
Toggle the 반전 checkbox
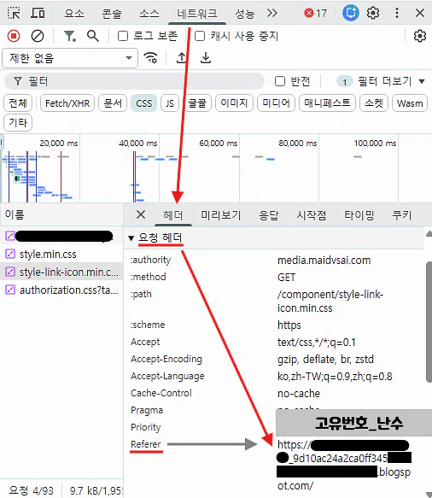280,81
